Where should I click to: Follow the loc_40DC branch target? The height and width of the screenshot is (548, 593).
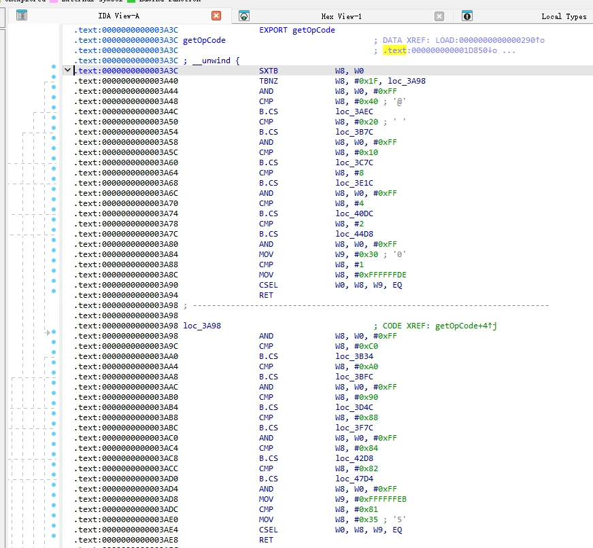coord(354,213)
